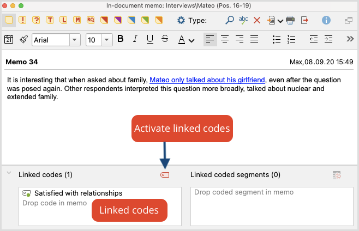The width and height of the screenshot is (359, 231).
Task: Pick the purple-yellow memo color icon
Action: [x=118, y=20]
